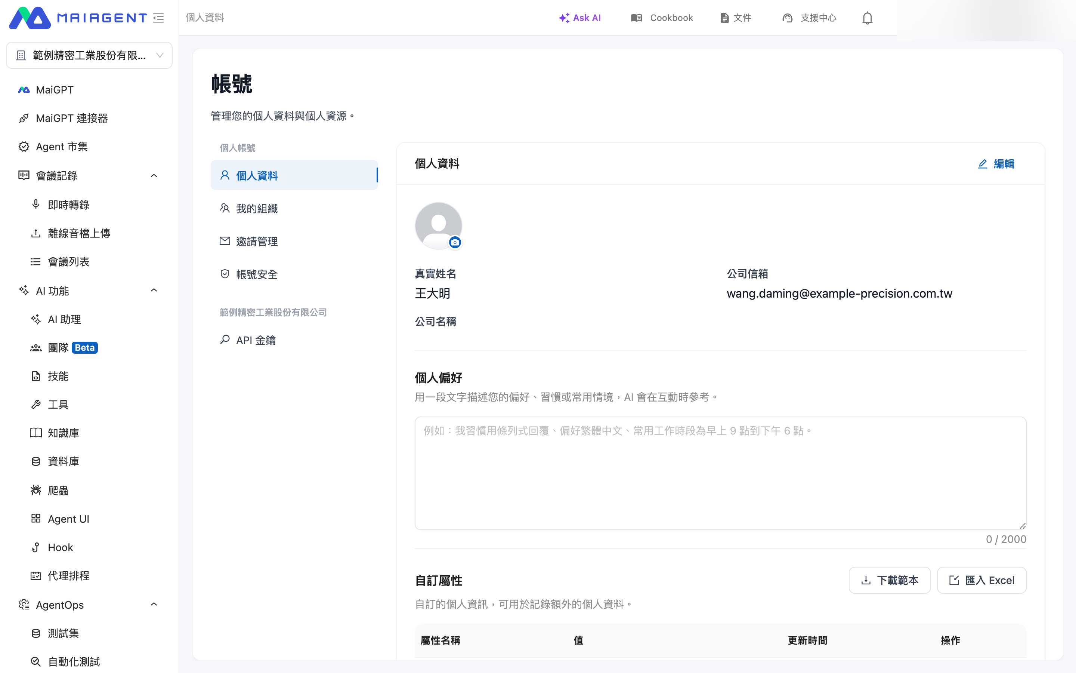Click the 編輯 button

click(996, 164)
